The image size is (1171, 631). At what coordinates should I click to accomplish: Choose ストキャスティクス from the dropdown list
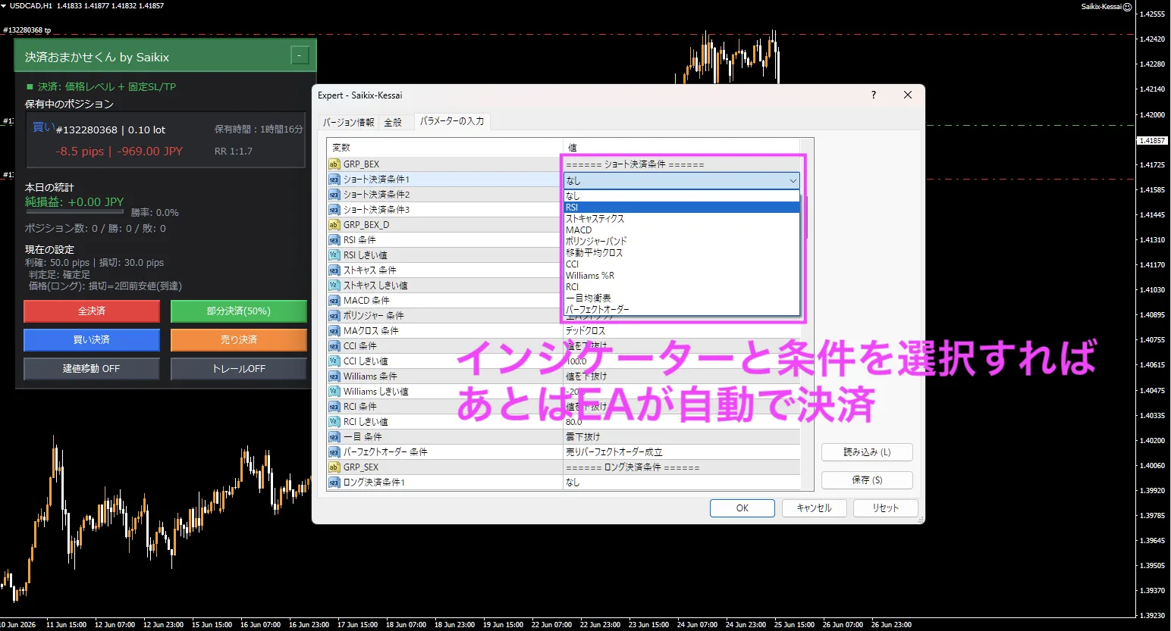click(682, 218)
